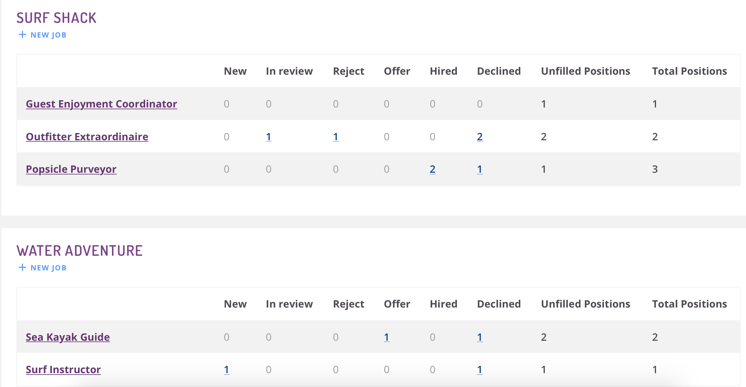Screen dimensions: 746x387
Task: Click the Water Adventure department heading
Action: pos(79,251)
